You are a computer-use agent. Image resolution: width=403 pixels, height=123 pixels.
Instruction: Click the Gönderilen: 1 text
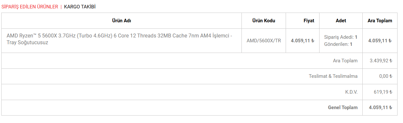click(x=338, y=44)
